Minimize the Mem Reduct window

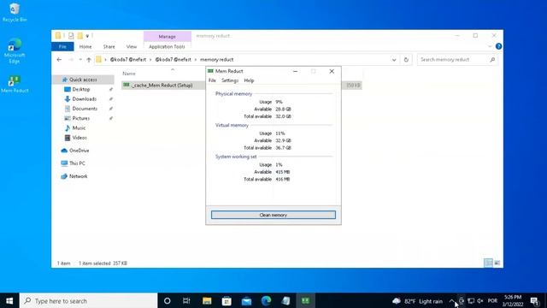pos(295,71)
